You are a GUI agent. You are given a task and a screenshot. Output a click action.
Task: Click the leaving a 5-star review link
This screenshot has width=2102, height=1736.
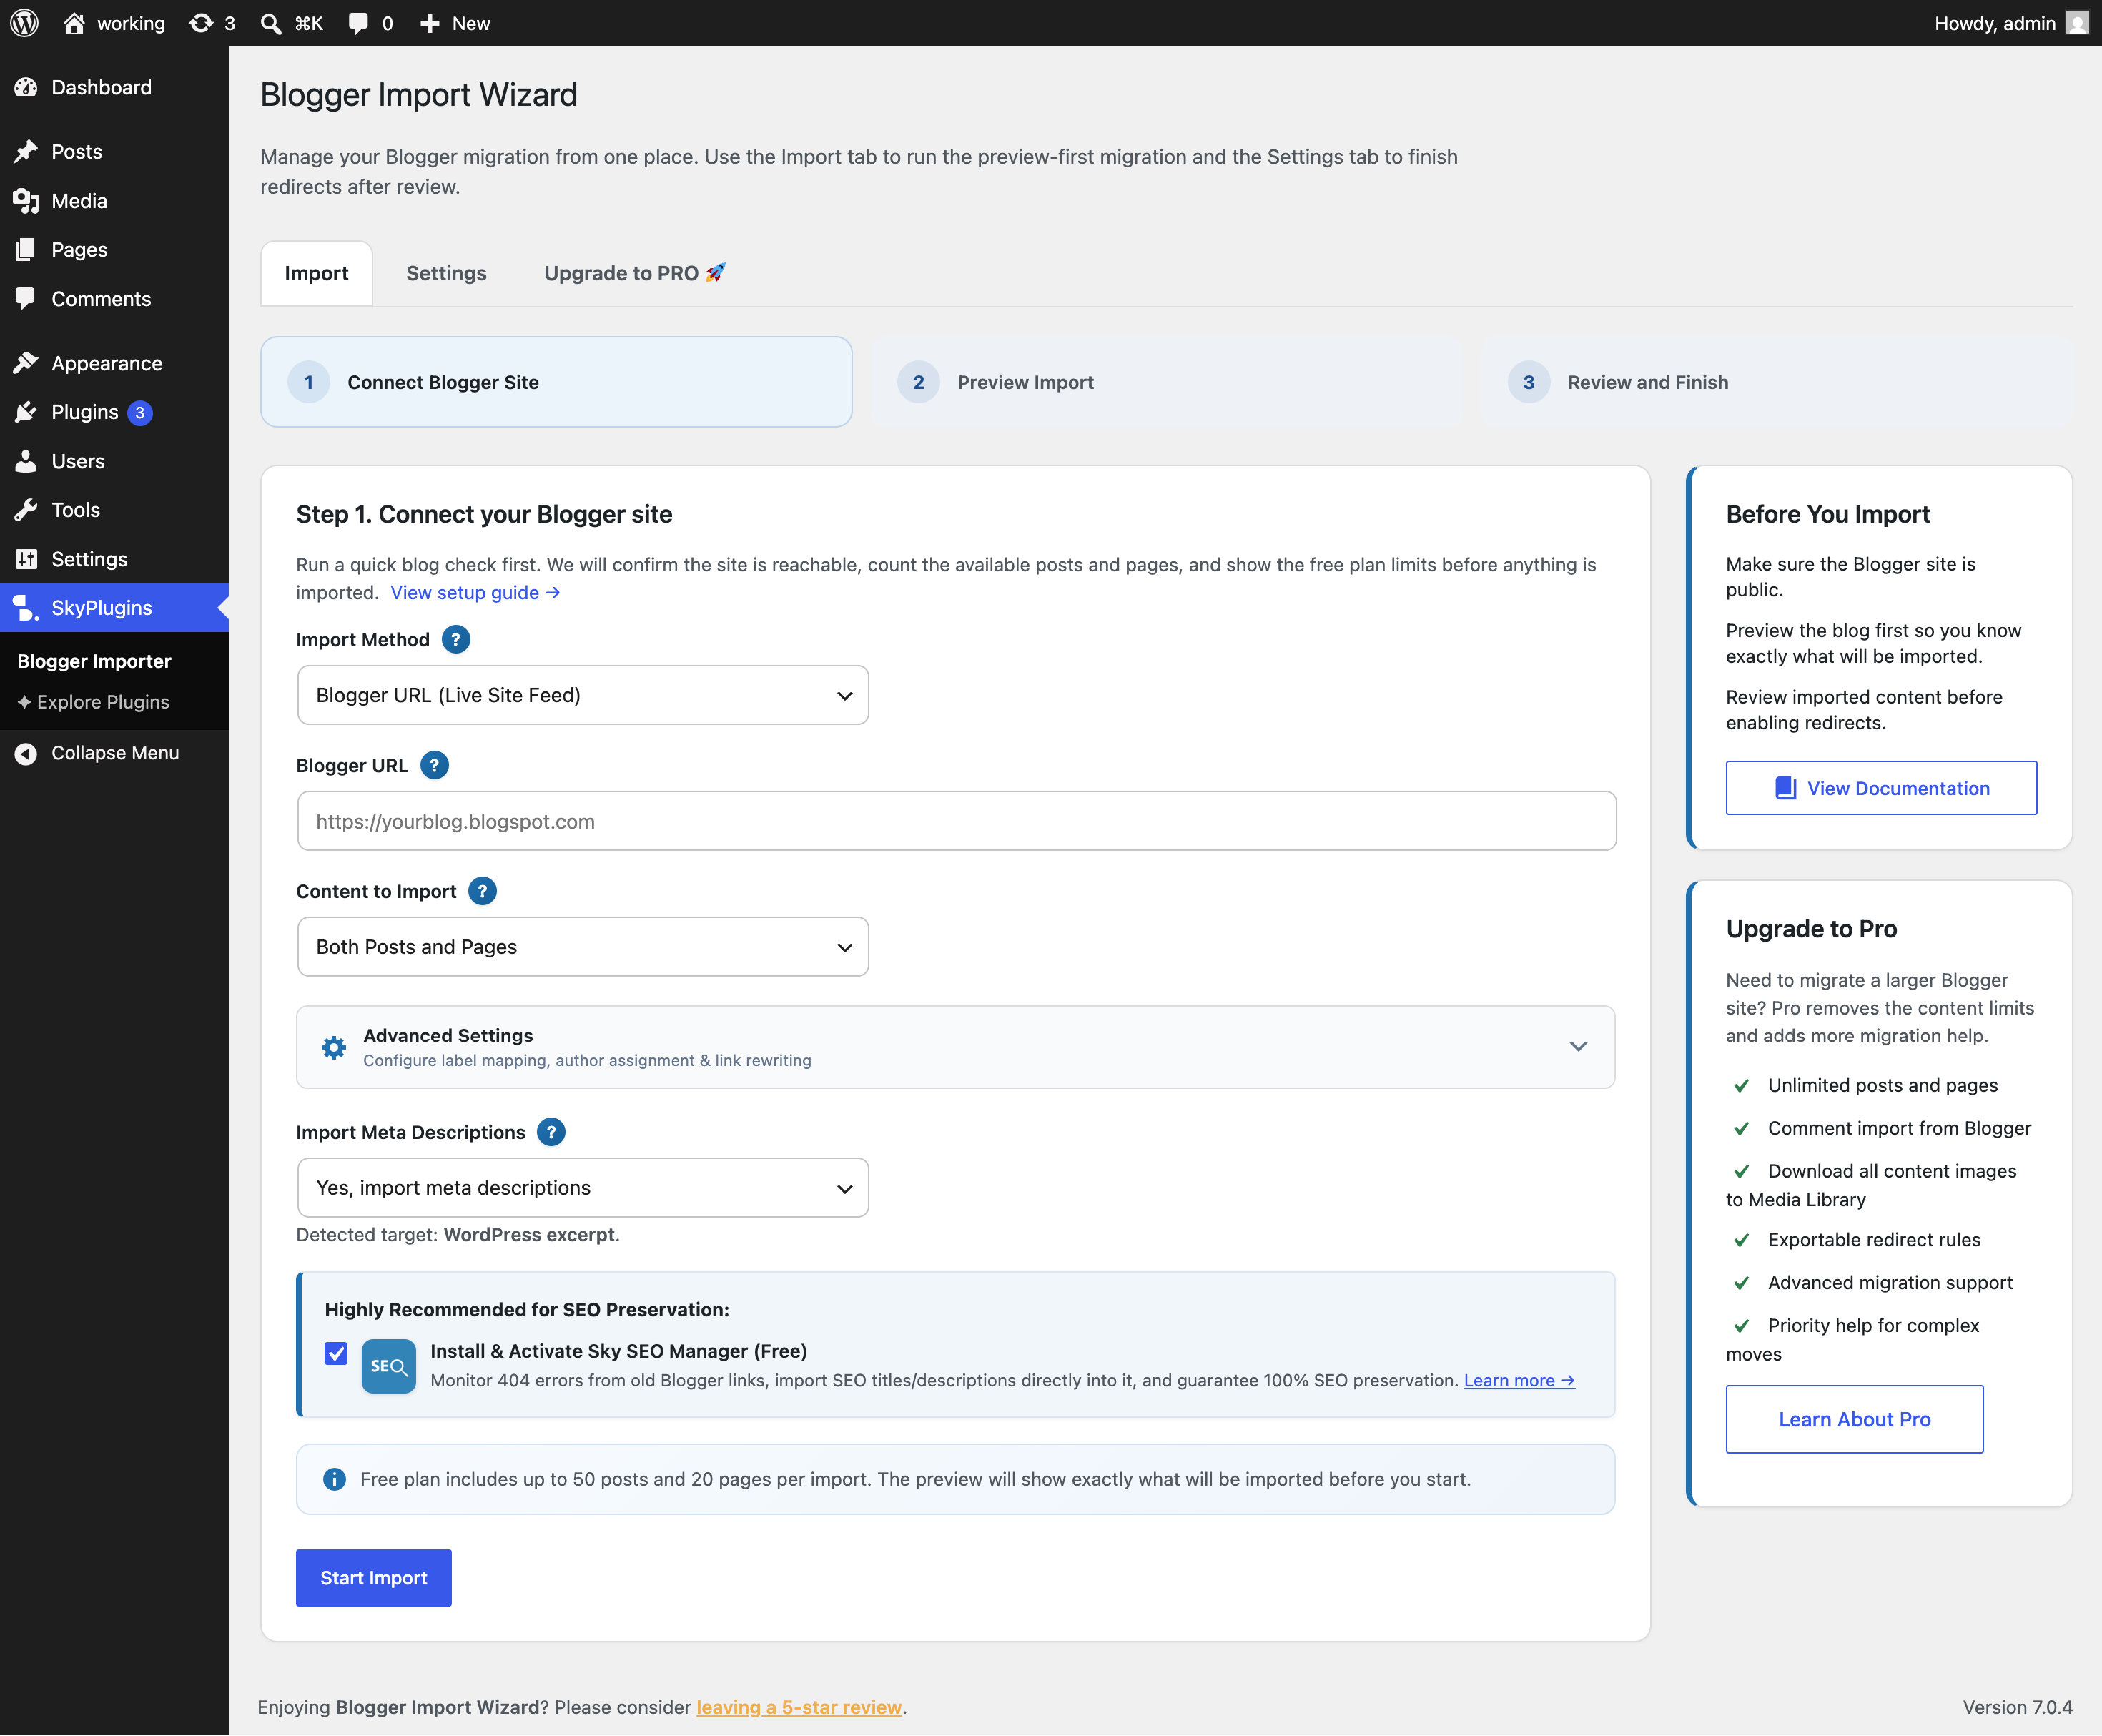tap(799, 1707)
